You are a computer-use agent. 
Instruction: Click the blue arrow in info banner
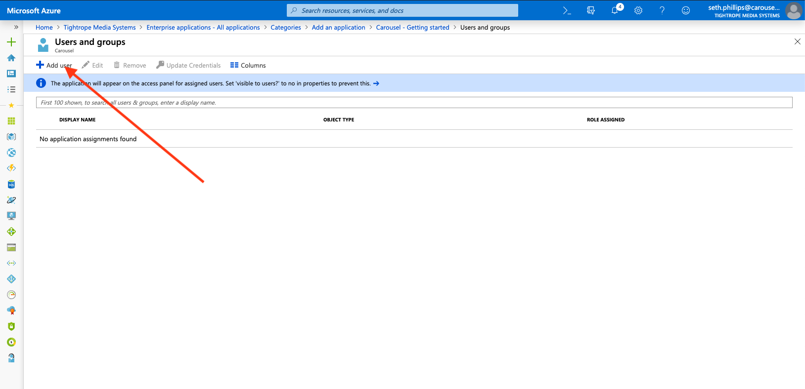point(376,83)
